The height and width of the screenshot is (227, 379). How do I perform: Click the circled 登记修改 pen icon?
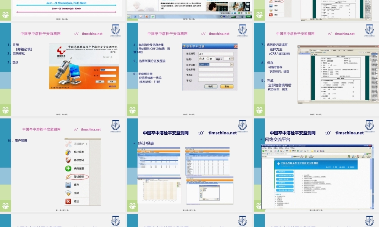[x=69, y=177]
